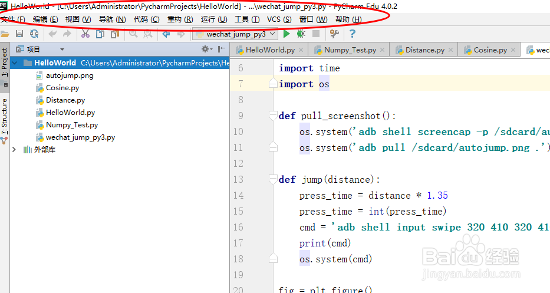This screenshot has width=550, height=293.
Task: Open the 重构 (R) menu
Action: click(x=180, y=19)
